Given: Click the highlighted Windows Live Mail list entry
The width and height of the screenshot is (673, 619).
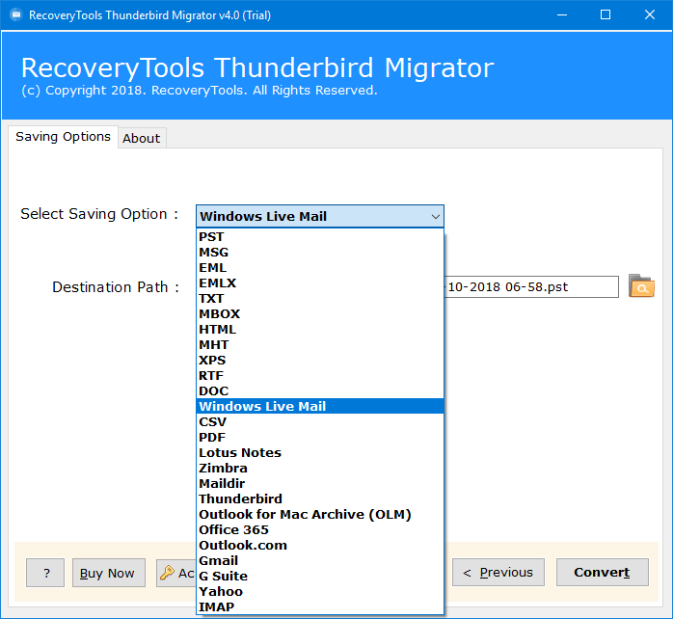Looking at the screenshot, I should 320,407.
